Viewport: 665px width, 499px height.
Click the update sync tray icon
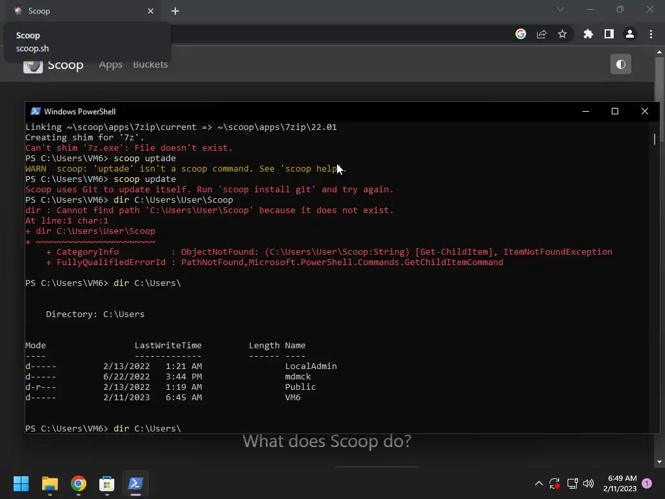click(555, 483)
